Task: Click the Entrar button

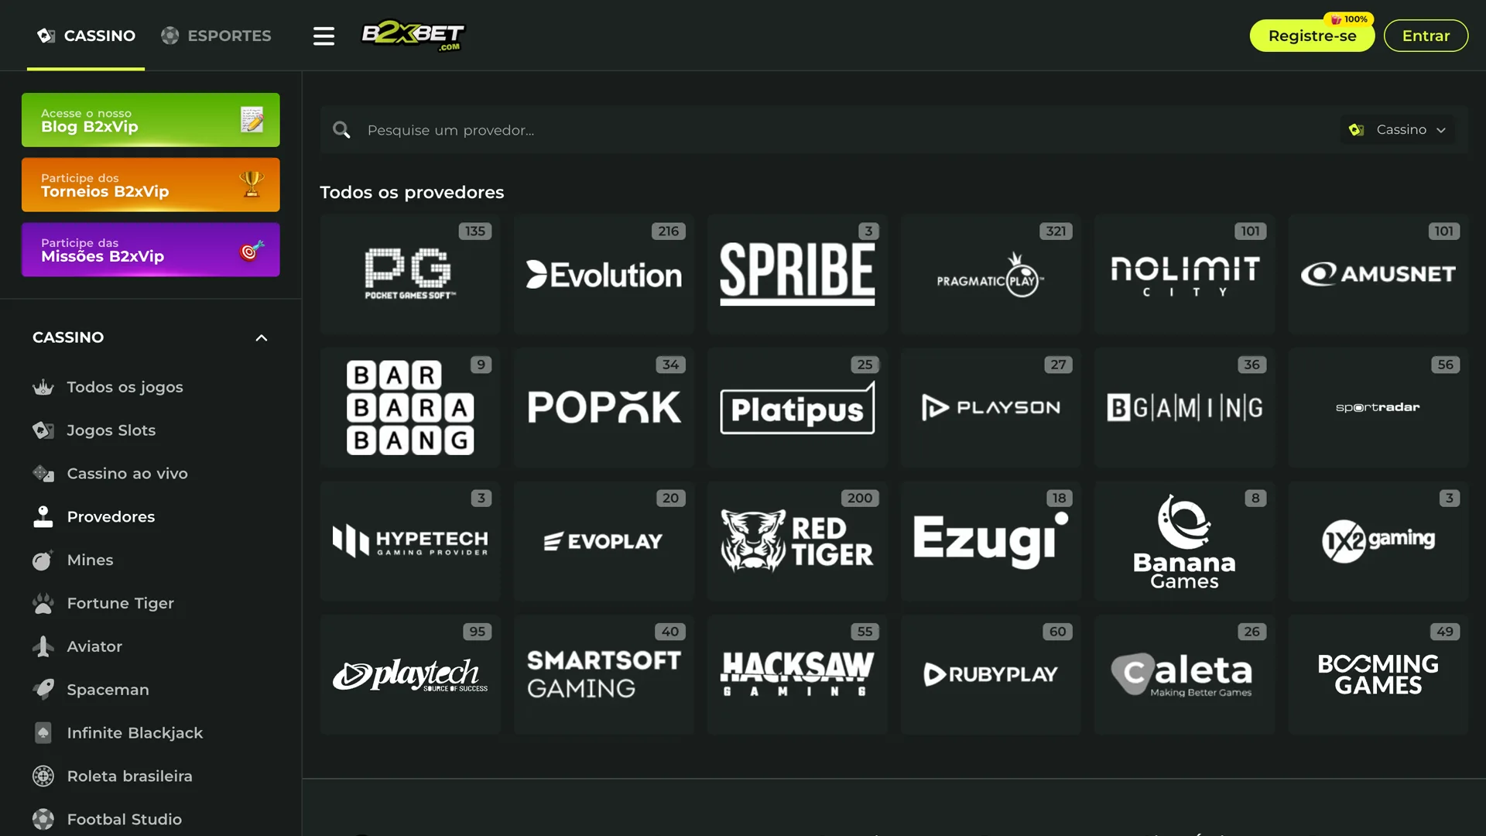Action: click(x=1425, y=36)
